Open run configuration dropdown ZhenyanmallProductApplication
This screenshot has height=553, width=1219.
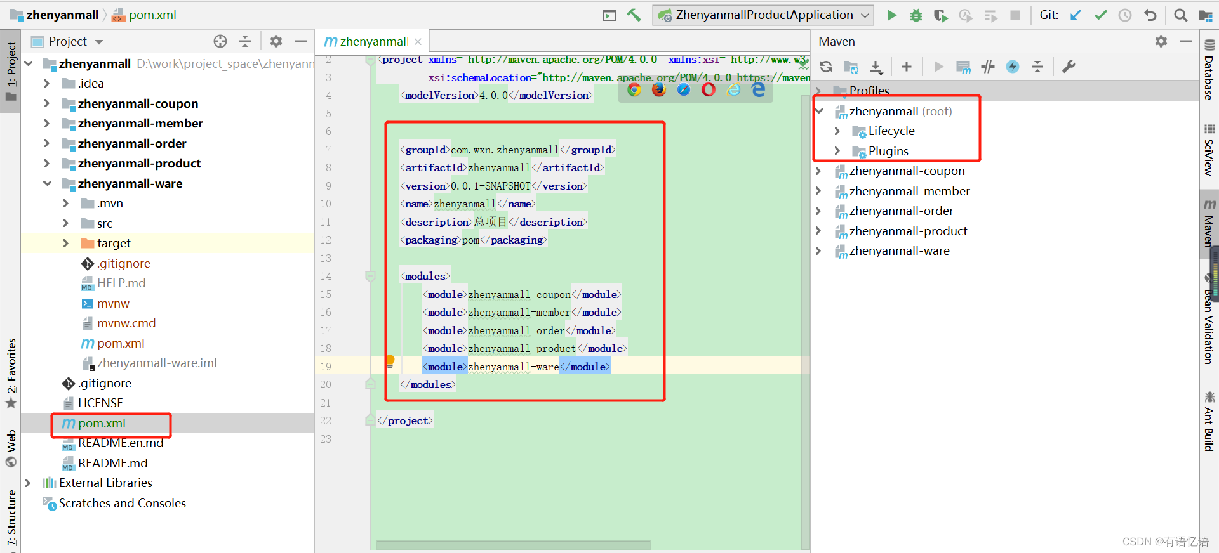763,15
